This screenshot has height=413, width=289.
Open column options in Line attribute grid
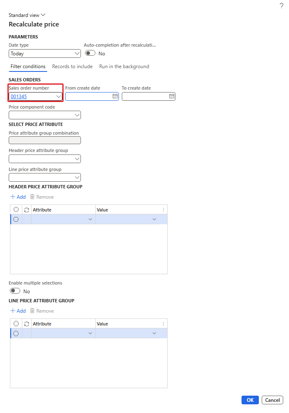tap(163, 324)
